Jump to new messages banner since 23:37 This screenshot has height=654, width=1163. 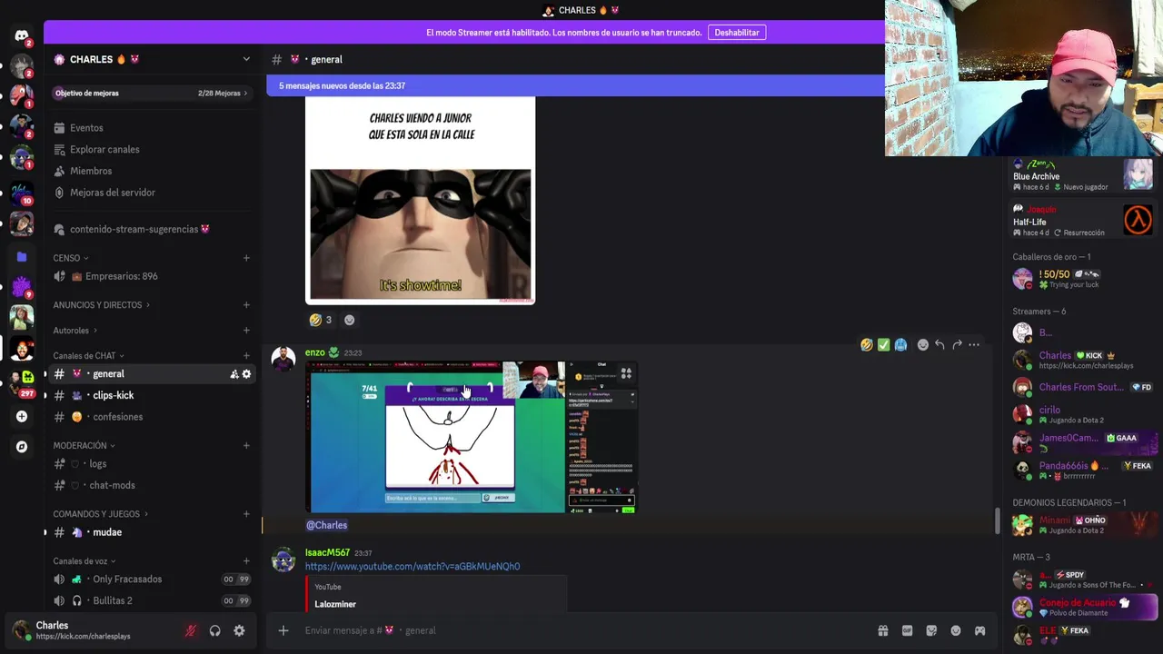point(575,85)
